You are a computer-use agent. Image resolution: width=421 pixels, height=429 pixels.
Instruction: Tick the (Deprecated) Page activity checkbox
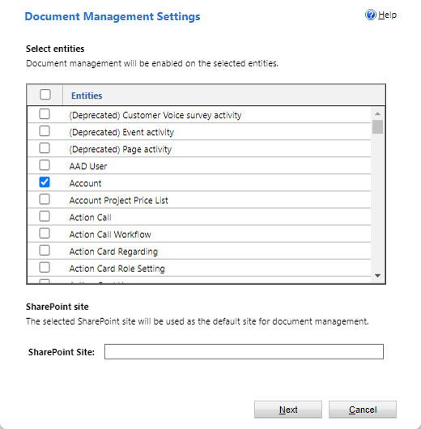pos(45,148)
